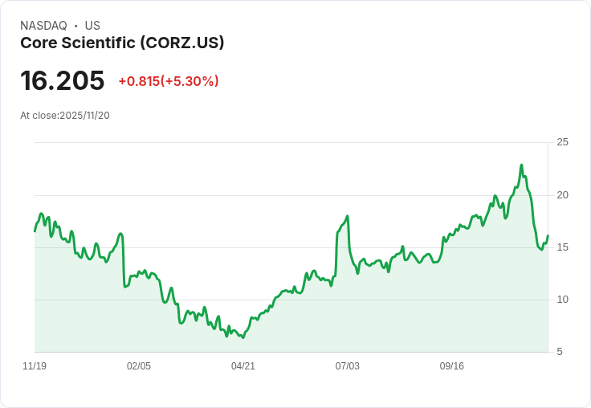Click the US market label

coord(92,26)
